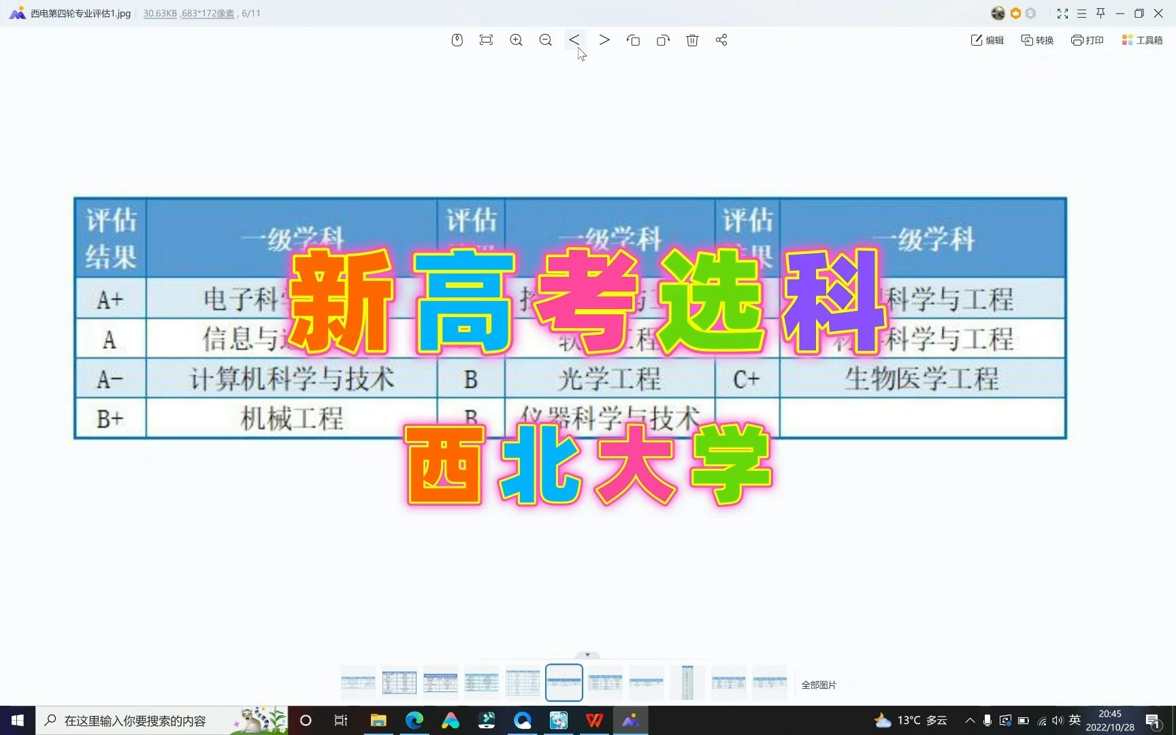1176x735 pixels.
Task: Delete the image with trash icon
Action: pyautogui.click(x=692, y=40)
